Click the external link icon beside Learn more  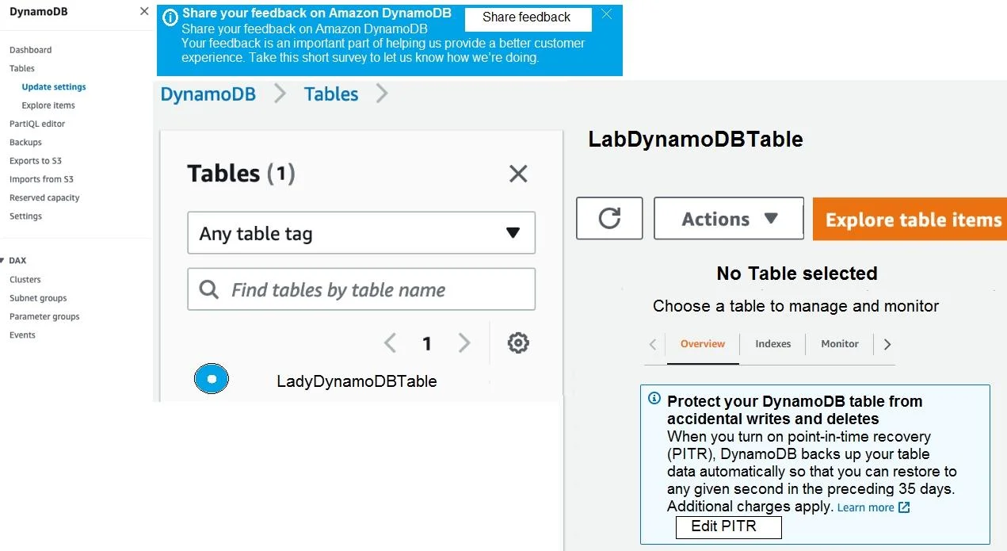point(904,507)
